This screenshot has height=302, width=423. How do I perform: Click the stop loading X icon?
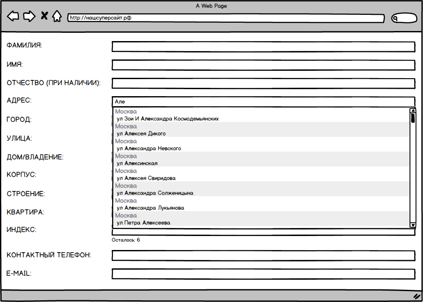(x=44, y=16)
